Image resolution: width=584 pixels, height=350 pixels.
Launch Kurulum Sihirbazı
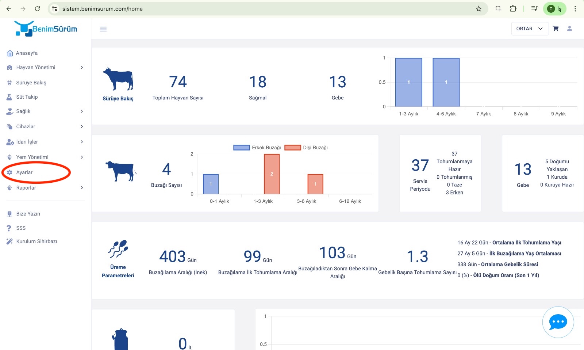[36, 241]
